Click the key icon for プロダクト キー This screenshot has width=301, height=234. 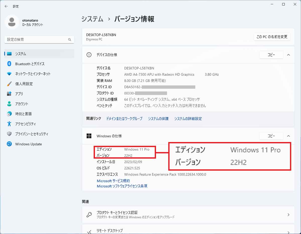[x=89, y=215]
